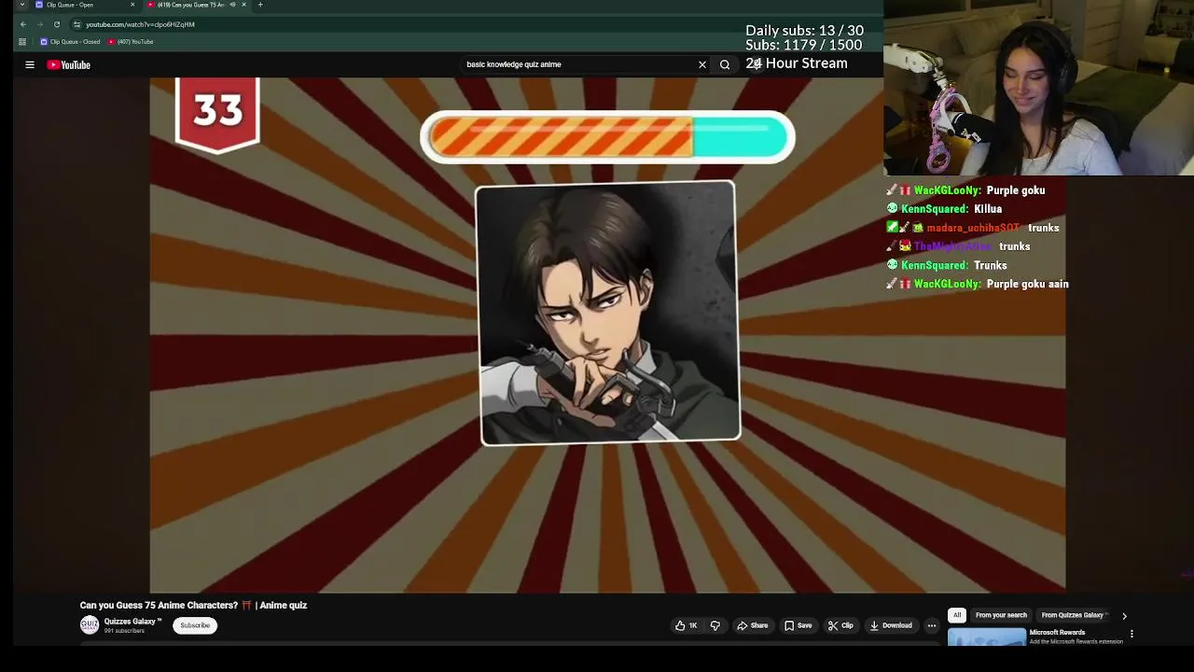Select the 'Can you Guess 75 An...' tab

point(191,5)
